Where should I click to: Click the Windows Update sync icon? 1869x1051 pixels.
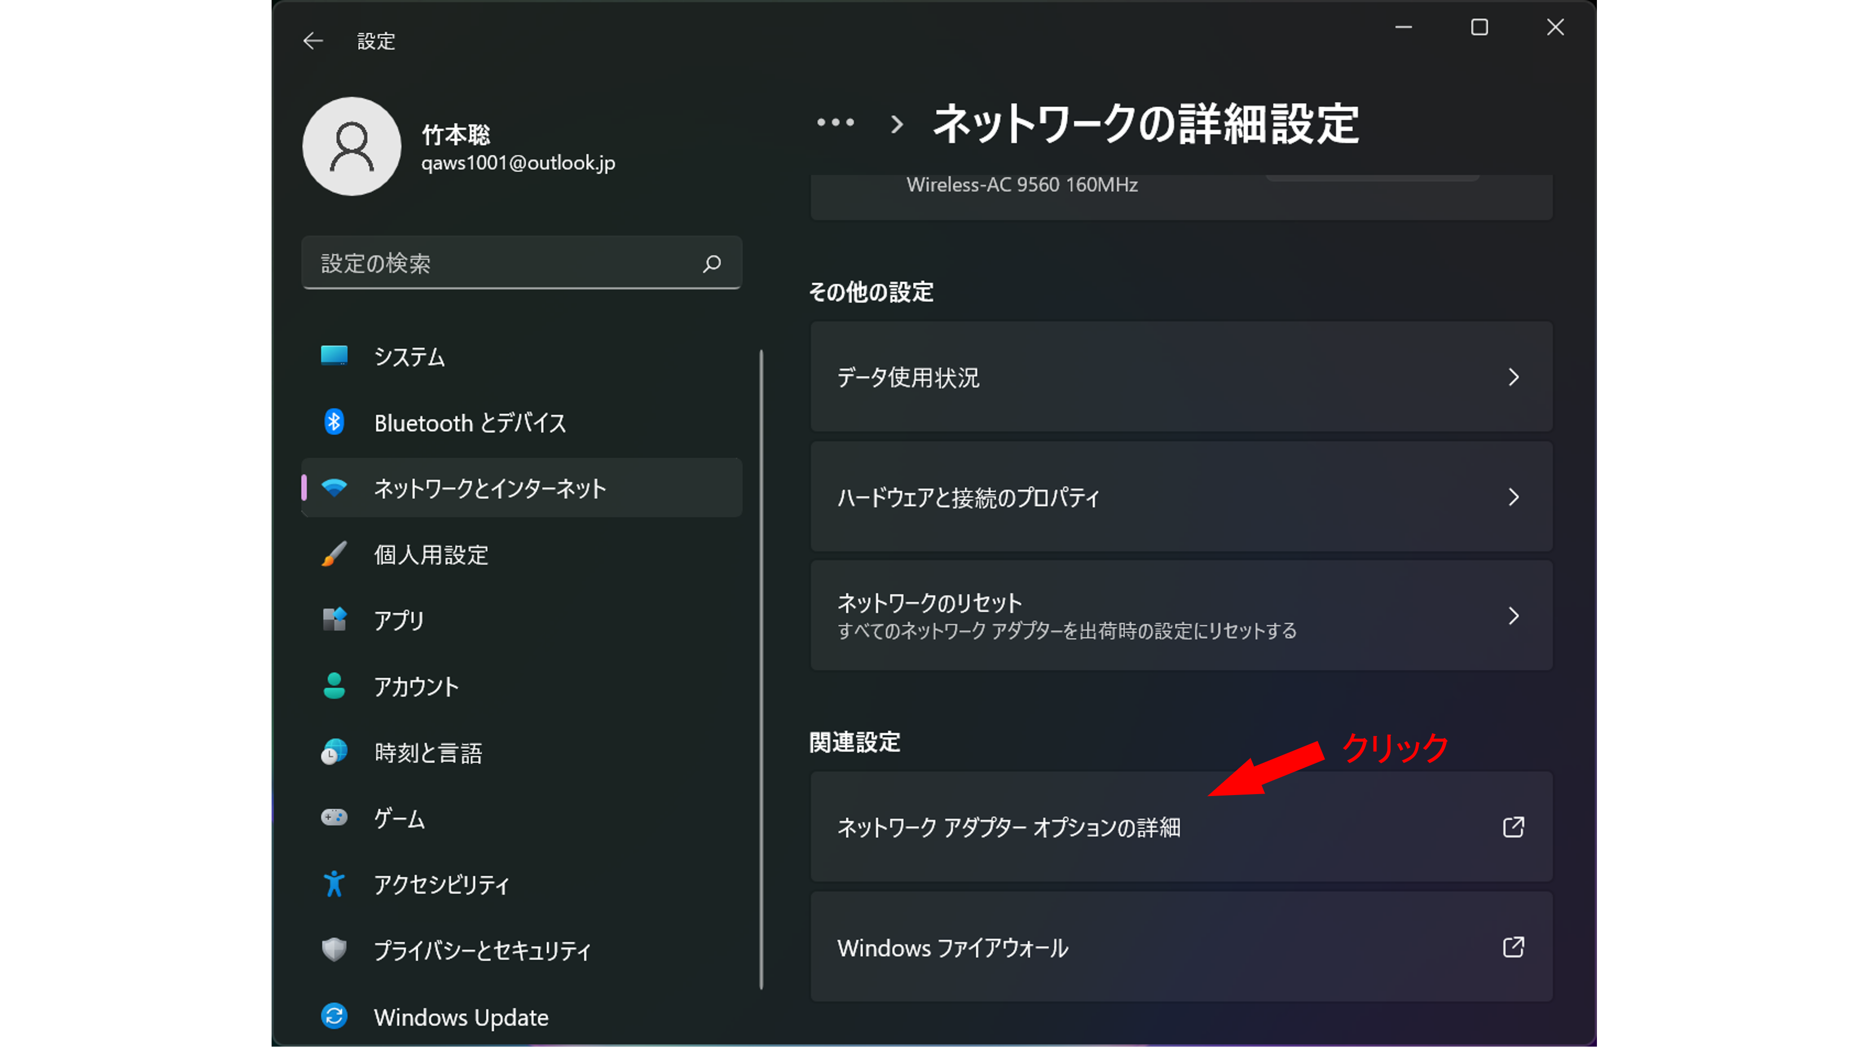tap(334, 1016)
